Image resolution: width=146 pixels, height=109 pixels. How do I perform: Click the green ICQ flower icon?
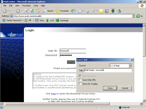pos(113,11)
